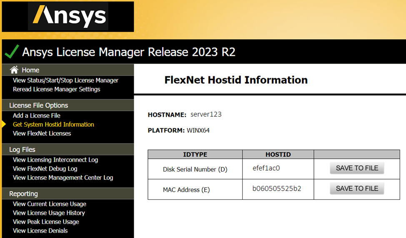Select Reread License Manager Settings

56,89
